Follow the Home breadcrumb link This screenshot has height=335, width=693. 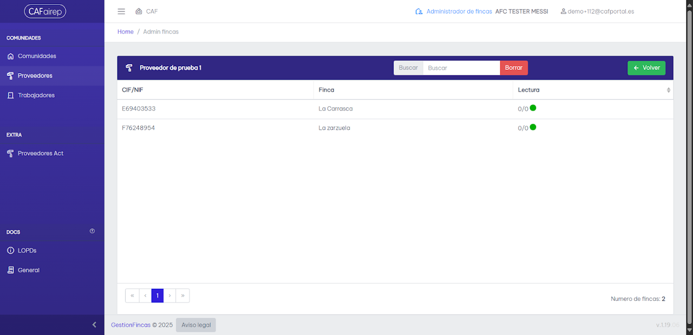point(126,32)
